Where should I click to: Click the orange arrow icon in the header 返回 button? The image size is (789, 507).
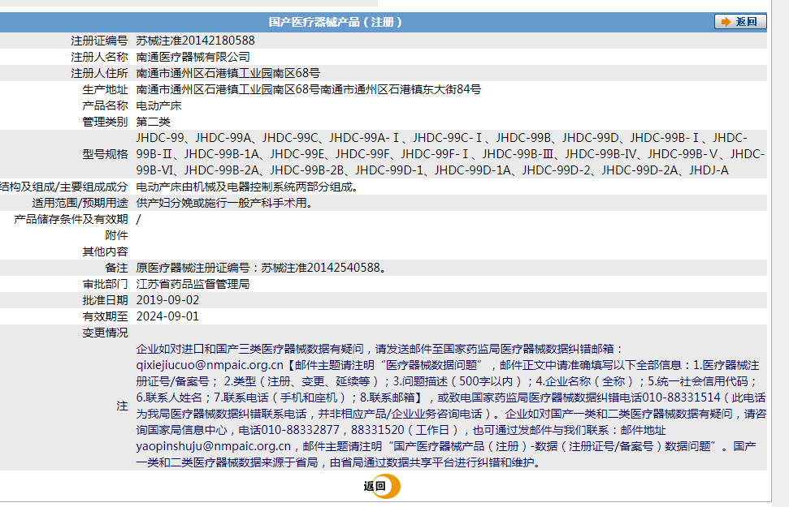(x=726, y=22)
